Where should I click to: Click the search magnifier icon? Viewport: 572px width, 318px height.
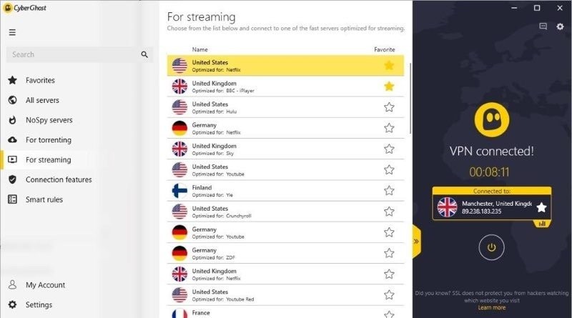click(x=144, y=54)
